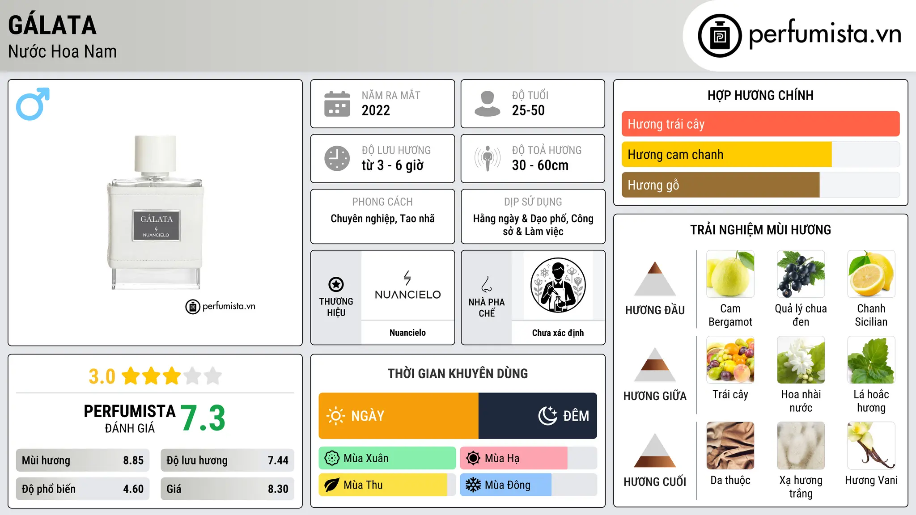Viewport: 916px width, 515px height.
Task: Click the Mùa Xuân season bar
Action: (387, 458)
